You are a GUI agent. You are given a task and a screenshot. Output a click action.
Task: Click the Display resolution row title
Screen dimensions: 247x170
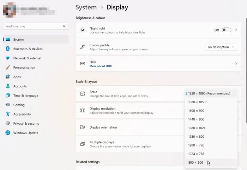pyautogui.click(x=102, y=109)
